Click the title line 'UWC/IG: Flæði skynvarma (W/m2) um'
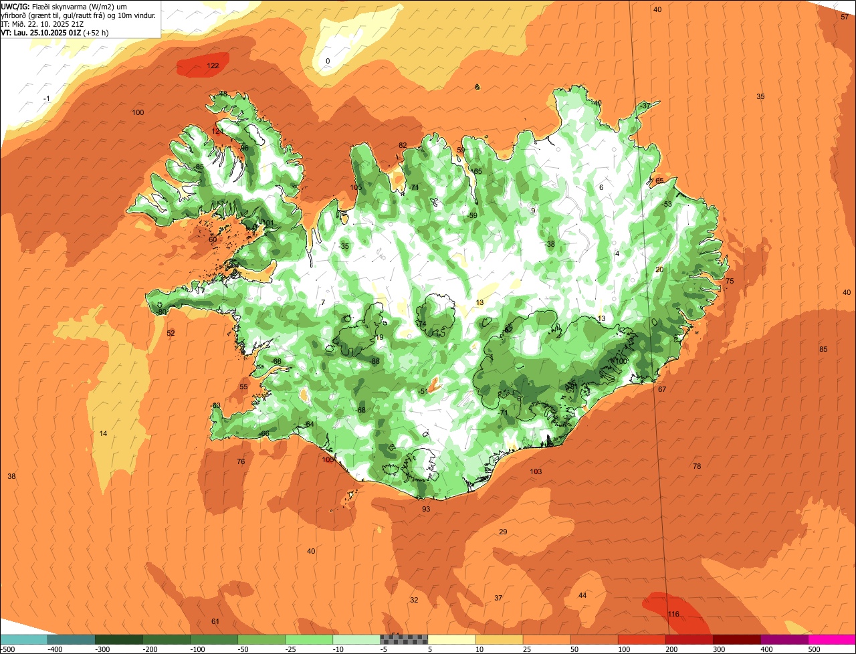Screen dimensions: 856x654 click(64, 6)
